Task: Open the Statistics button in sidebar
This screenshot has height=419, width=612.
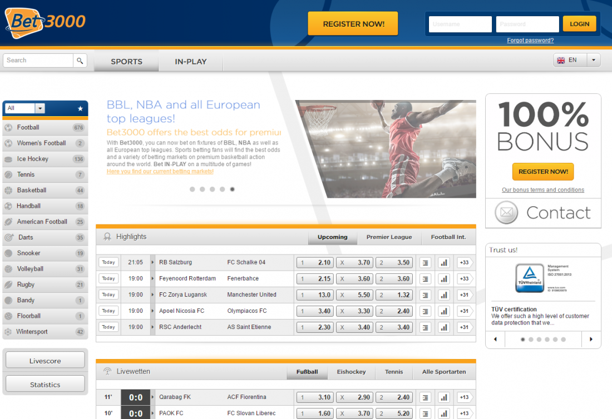Action: (x=45, y=385)
